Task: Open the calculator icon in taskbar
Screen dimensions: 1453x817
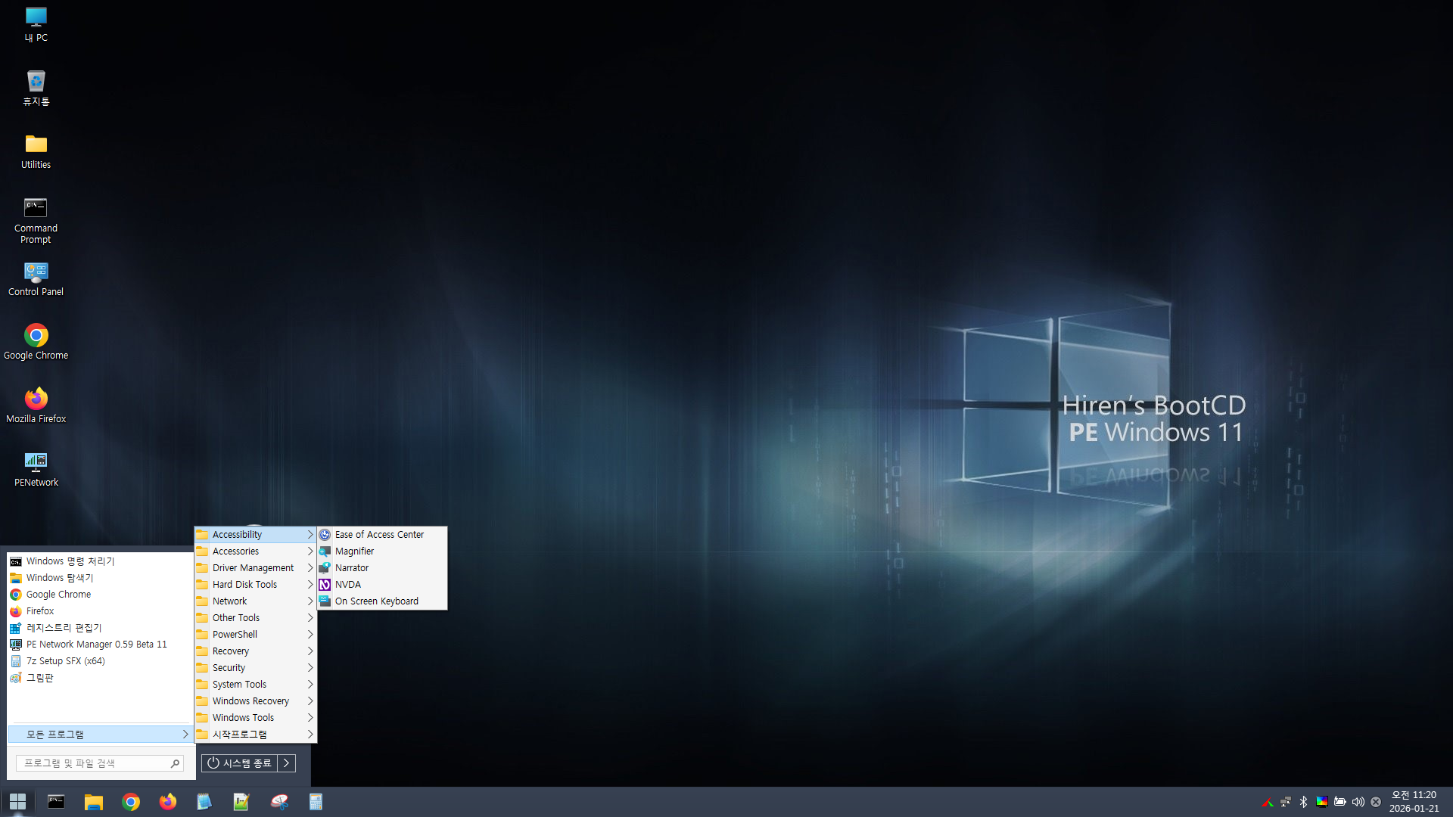Action: coord(316,802)
